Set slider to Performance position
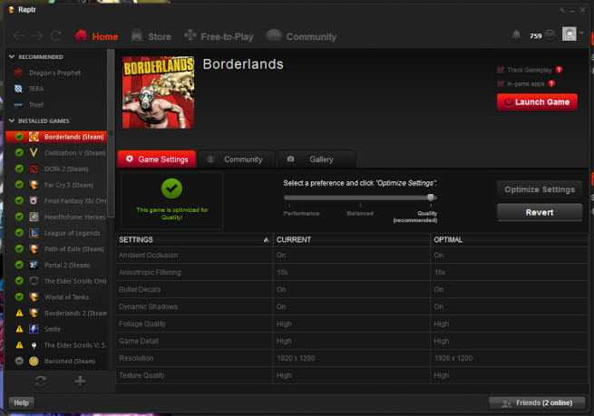 click(x=290, y=198)
